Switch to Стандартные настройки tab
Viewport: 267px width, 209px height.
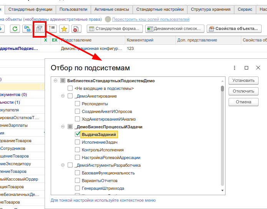tap(160, 9)
